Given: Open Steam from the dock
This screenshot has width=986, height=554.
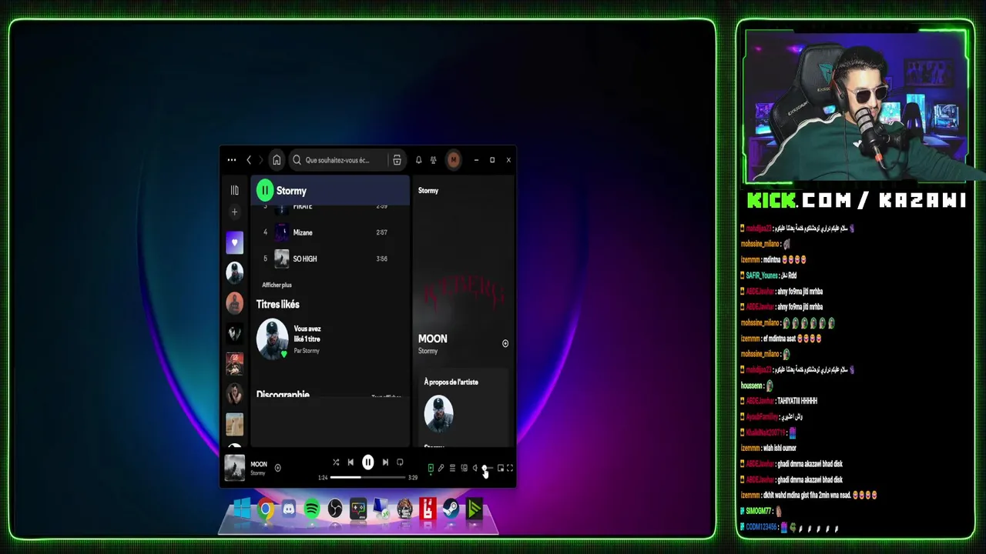Looking at the screenshot, I should [x=451, y=509].
